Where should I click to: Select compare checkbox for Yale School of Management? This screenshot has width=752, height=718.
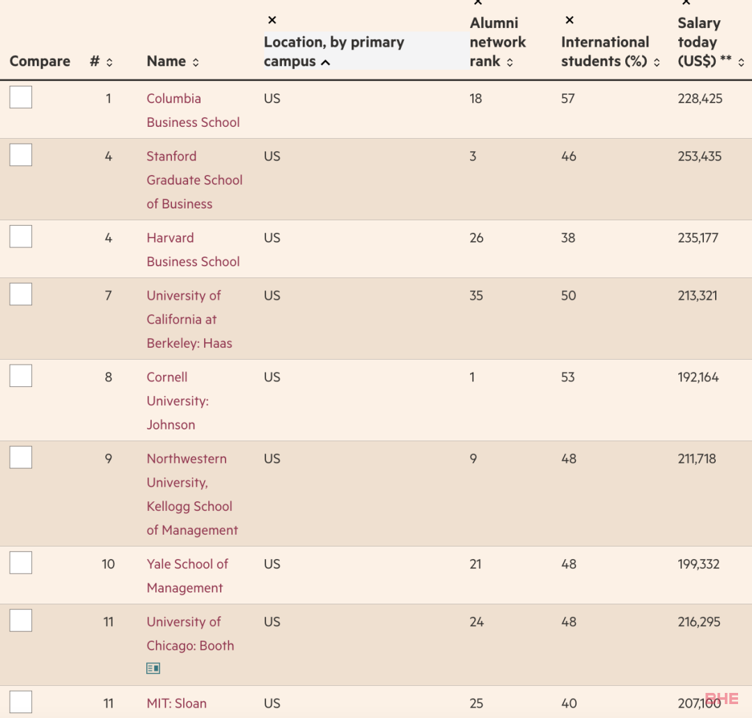tap(21, 563)
